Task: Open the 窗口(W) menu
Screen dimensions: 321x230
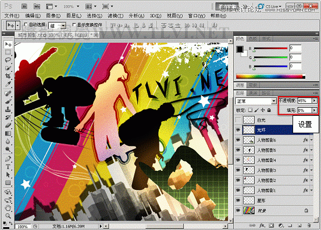Action: pyautogui.click(x=197, y=16)
